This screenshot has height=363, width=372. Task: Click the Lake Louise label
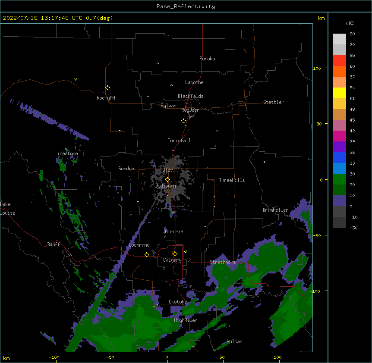point(8,209)
